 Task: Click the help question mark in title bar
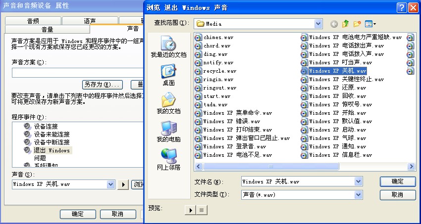point(401,8)
